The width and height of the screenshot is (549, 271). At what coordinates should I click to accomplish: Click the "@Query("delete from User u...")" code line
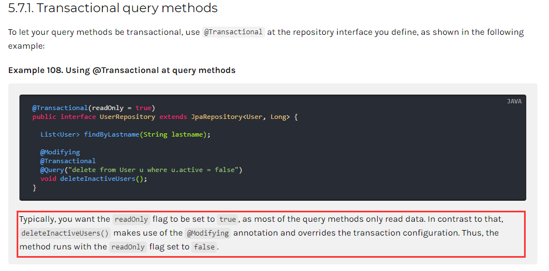[141, 170]
